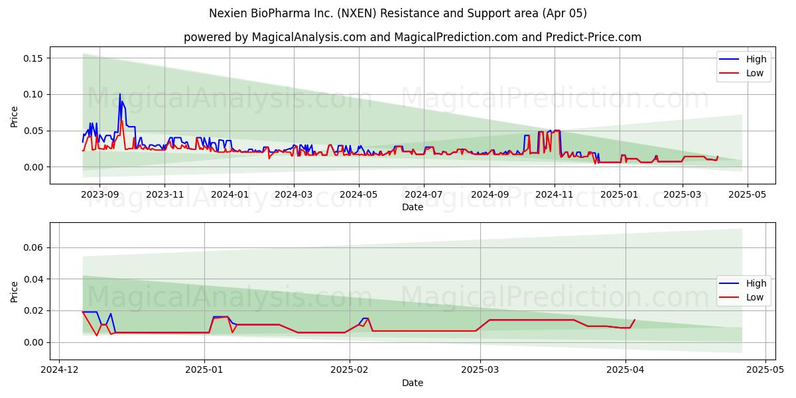The image size is (796, 398).
Task: Click the "High" legend entry in bottom chart
Action: click(x=744, y=283)
